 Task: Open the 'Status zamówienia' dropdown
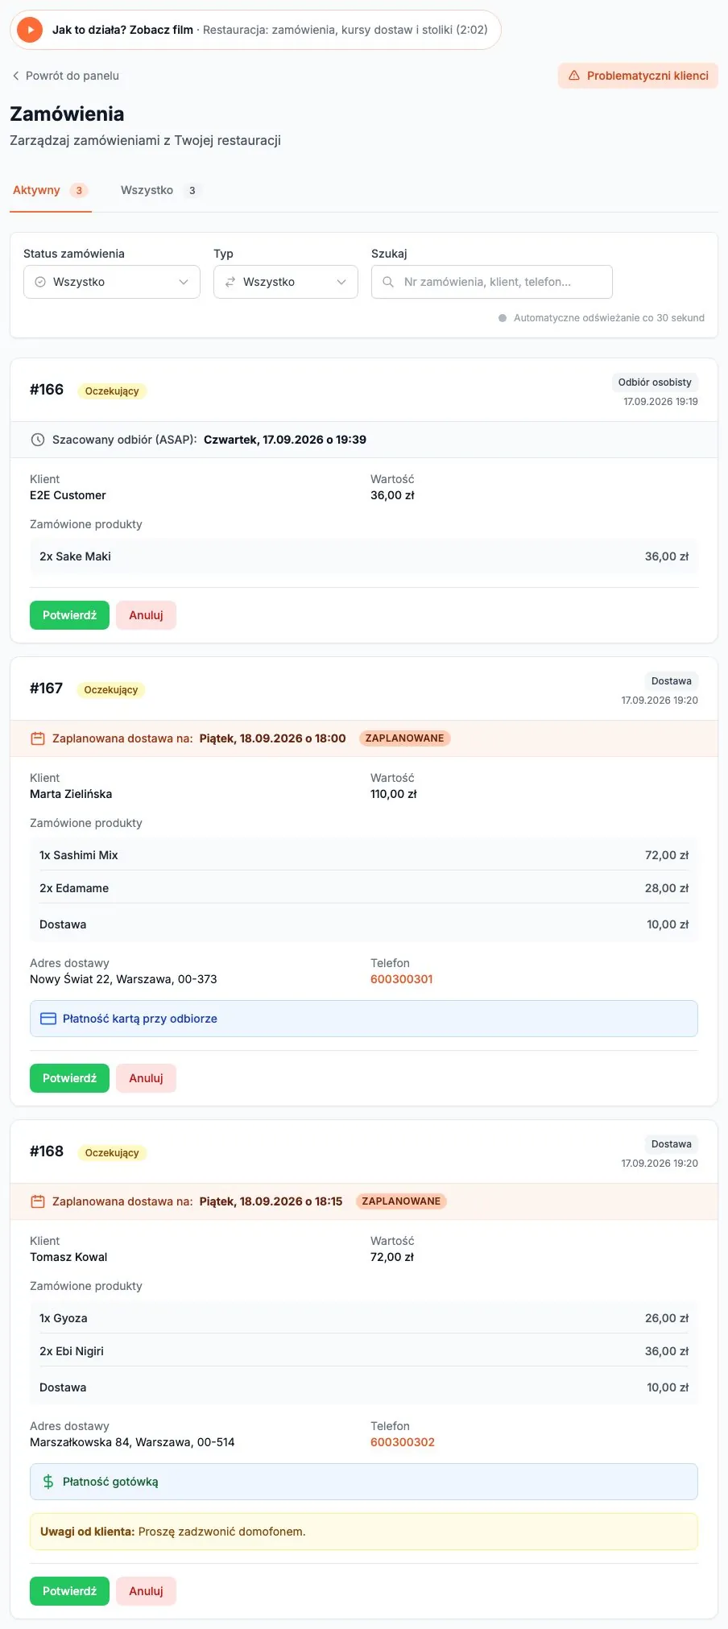pyautogui.click(x=112, y=282)
